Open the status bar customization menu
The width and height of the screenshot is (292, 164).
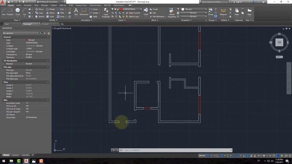(290, 155)
